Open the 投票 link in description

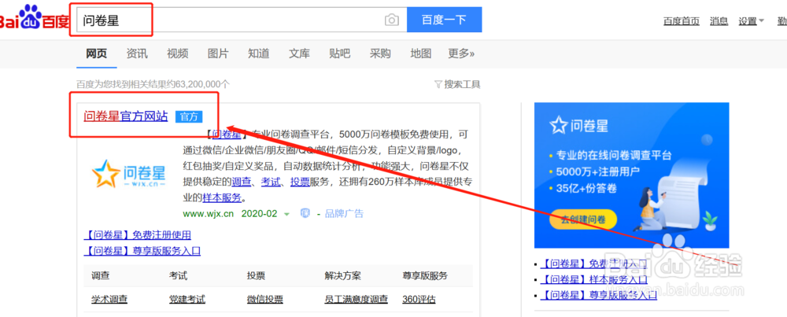300,182
